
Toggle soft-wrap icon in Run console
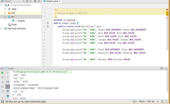pyautogui.click(x=8, y=82)
